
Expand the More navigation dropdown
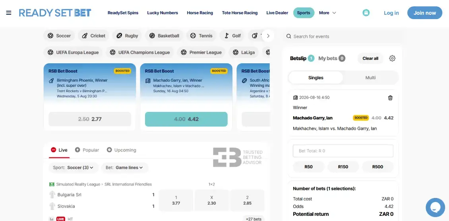(327, 13)
